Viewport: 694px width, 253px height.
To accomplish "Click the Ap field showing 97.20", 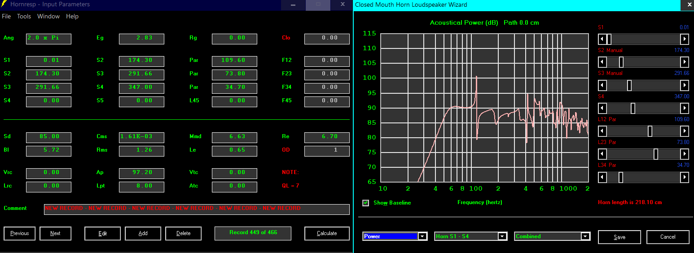I will click(141, 173).
